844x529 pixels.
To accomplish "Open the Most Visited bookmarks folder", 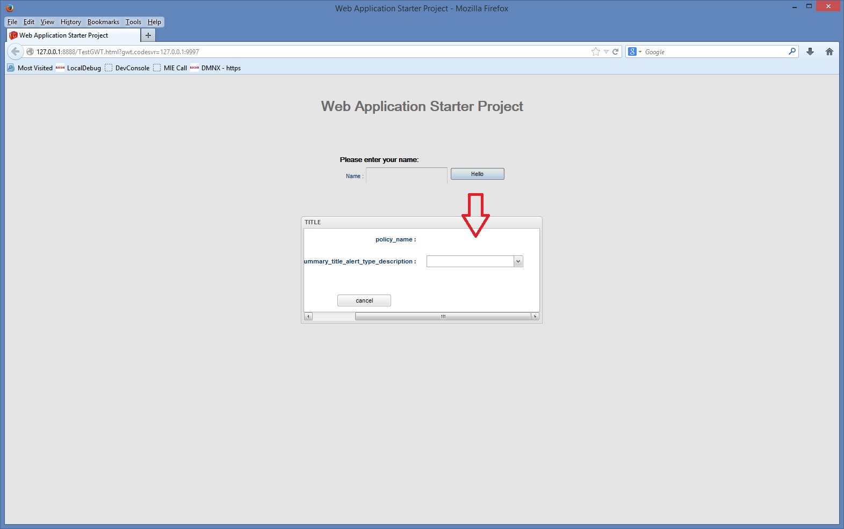I will 30,68.
